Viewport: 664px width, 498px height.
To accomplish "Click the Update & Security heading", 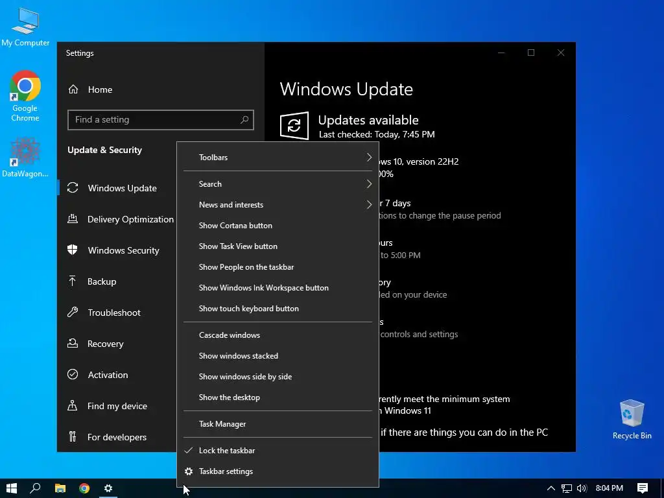I will point(104,150).
